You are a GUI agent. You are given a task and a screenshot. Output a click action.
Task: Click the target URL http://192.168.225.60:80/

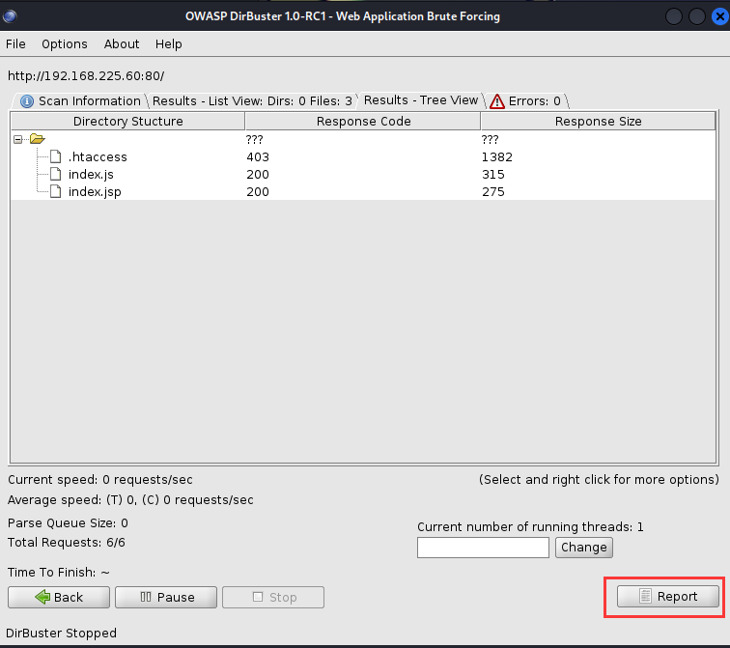(x=86, y=76)
